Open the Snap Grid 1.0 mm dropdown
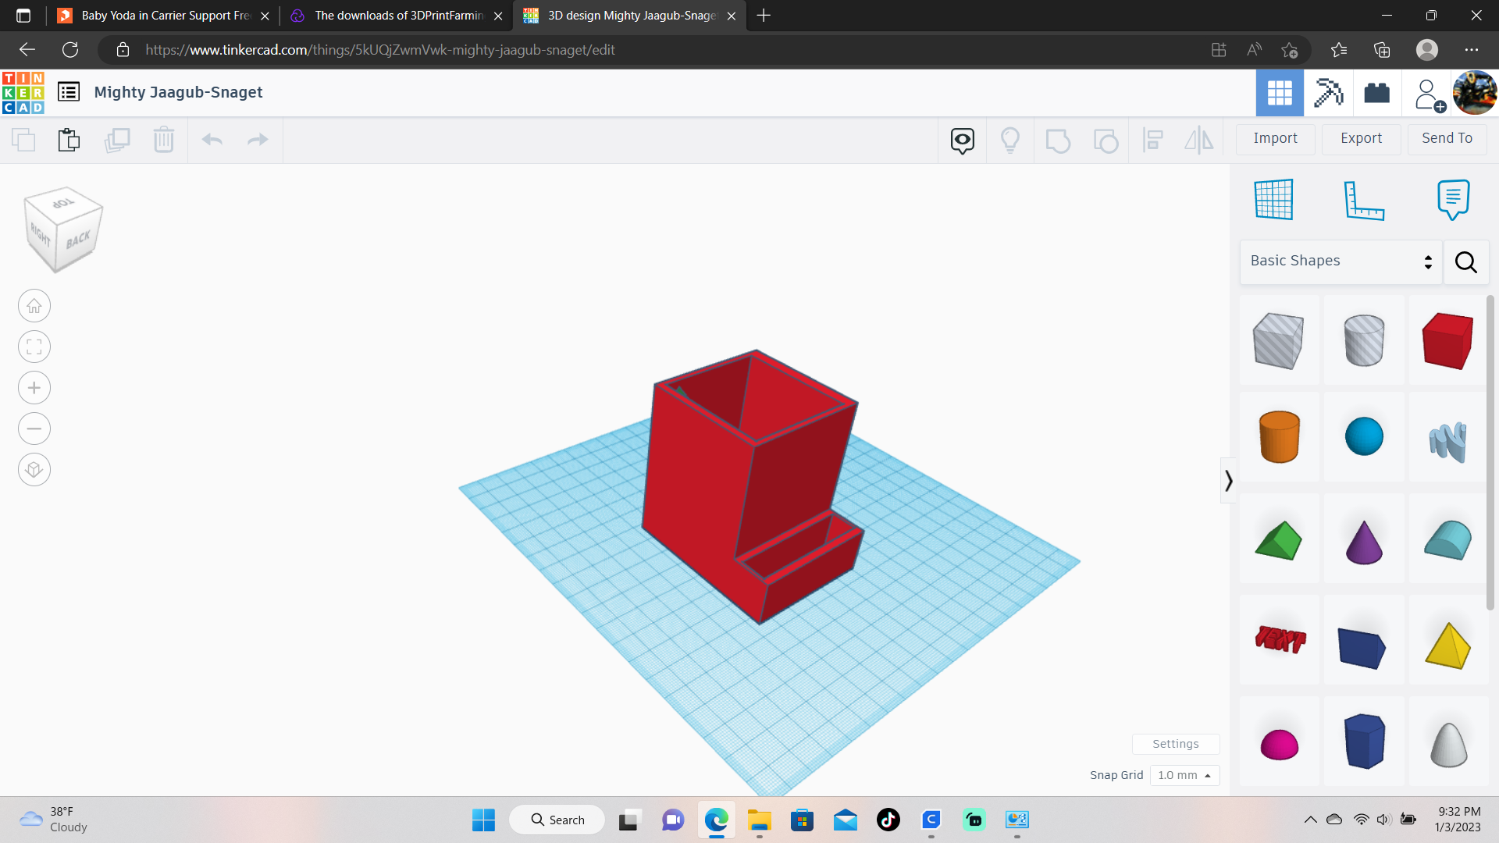 (1184, 775)
